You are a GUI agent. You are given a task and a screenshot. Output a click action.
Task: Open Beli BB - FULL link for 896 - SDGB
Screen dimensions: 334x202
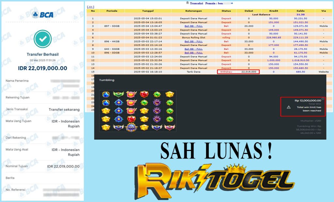click(x=193, y=53)
